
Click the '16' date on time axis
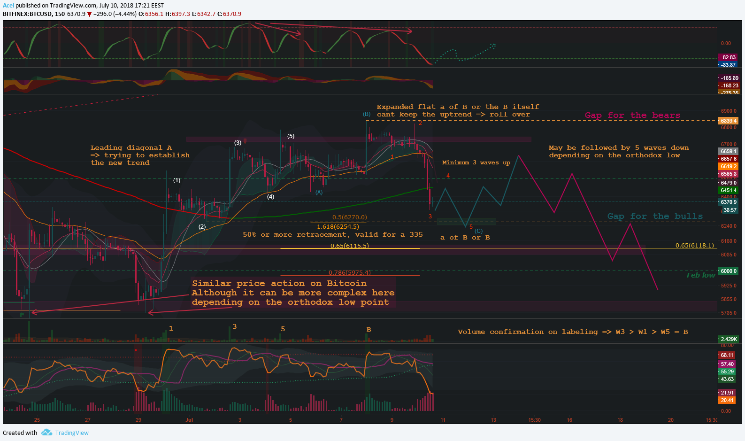point(569,420)
